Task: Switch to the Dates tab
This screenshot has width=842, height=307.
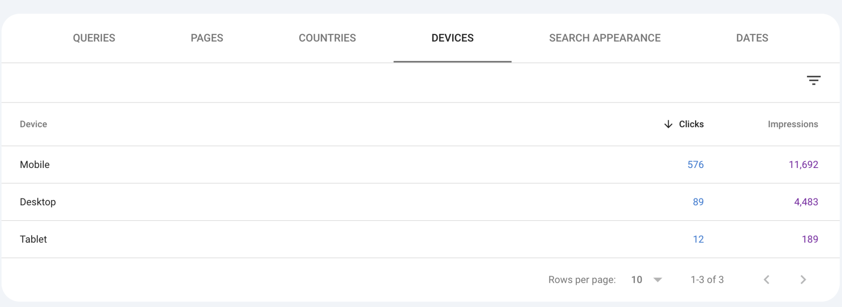Action: point(752,38)
